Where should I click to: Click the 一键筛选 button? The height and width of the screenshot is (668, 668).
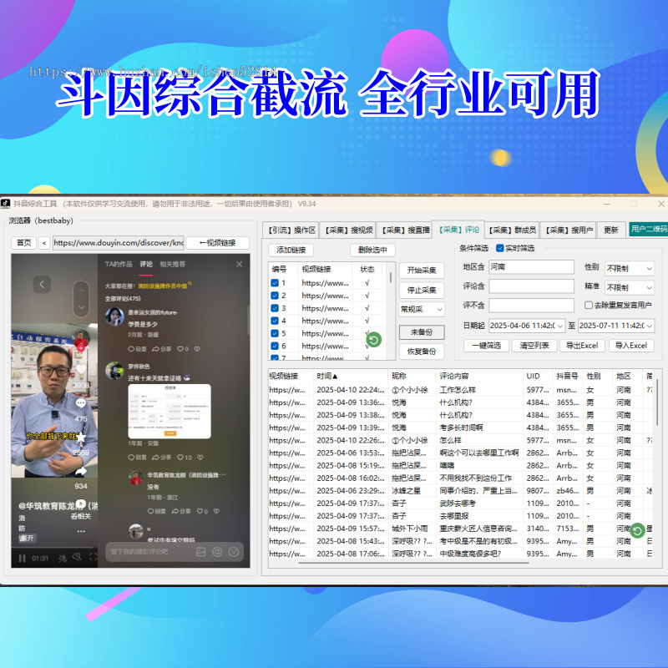click(486, 346)
